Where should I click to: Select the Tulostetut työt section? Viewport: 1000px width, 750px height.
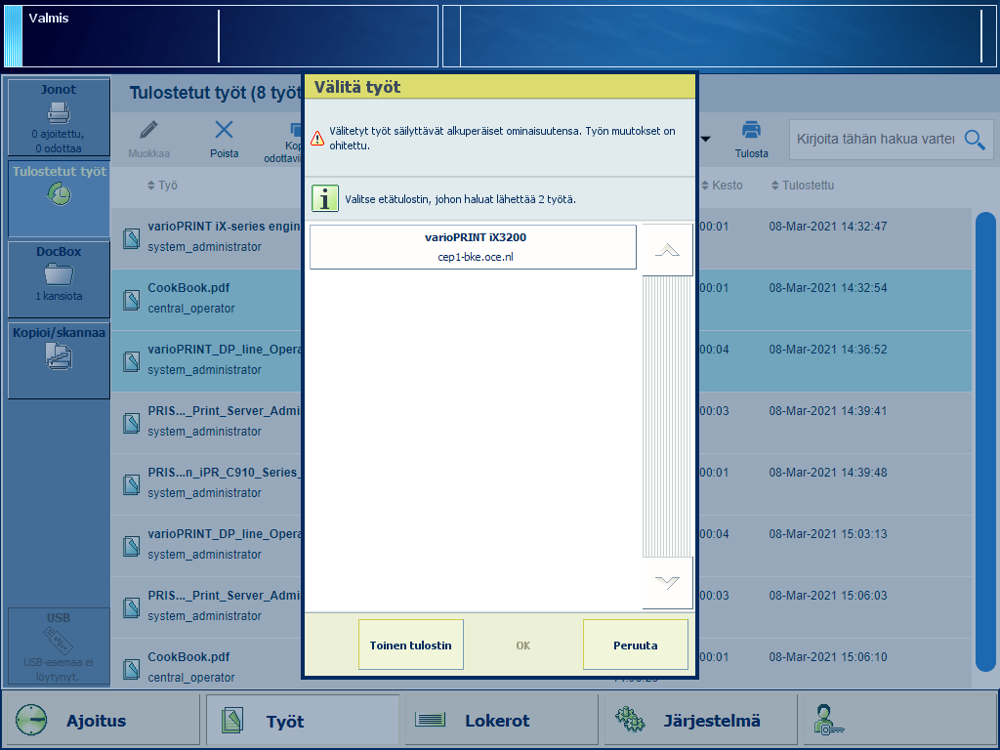click(x=59, y=195)
